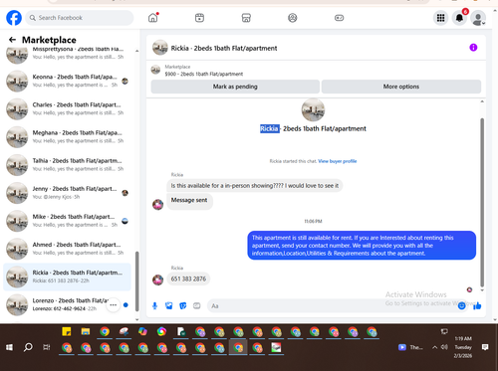Open the notifications bell

pos(459,18)
